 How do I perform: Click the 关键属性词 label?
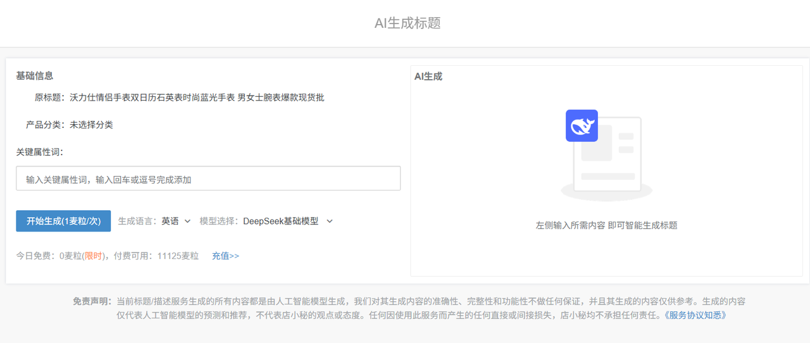click(x=40, y=152)
